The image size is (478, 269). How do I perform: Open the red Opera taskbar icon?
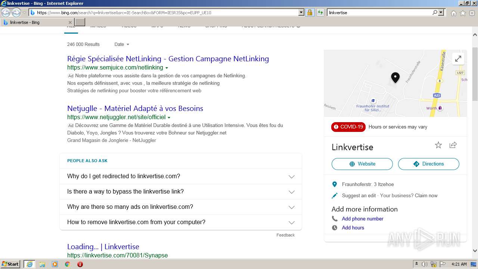tap(80, 264)
